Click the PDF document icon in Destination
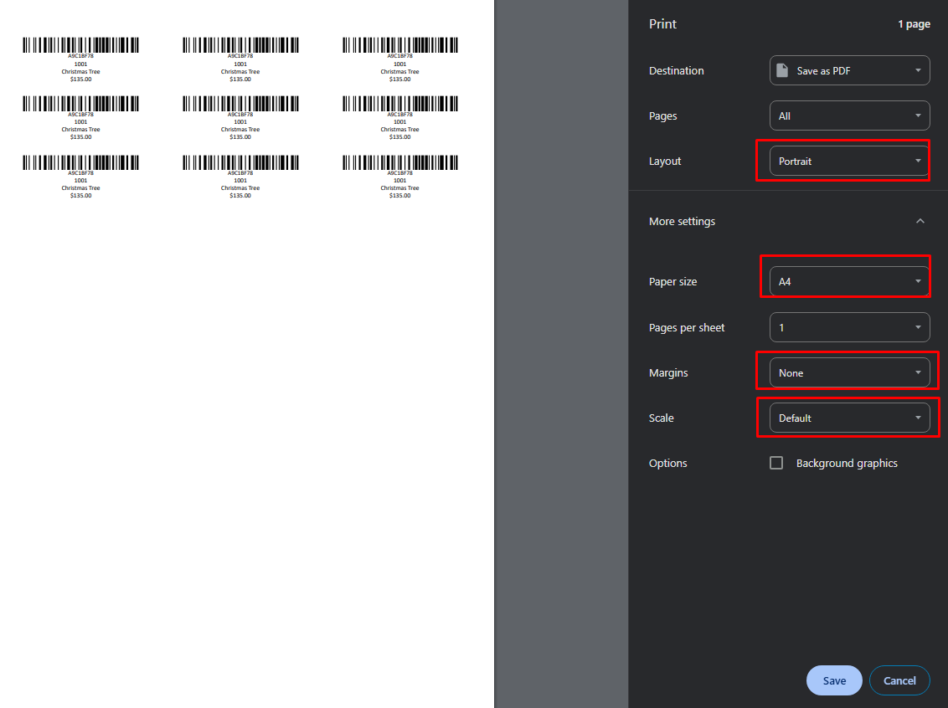 tap(781, 70)
